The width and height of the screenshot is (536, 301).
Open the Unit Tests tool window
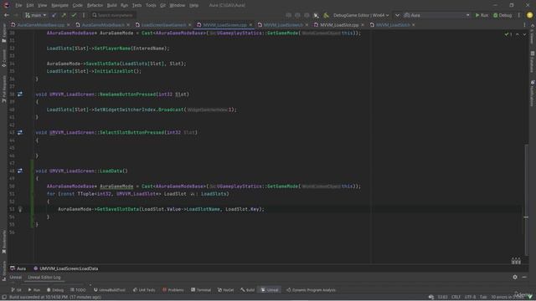144,290
